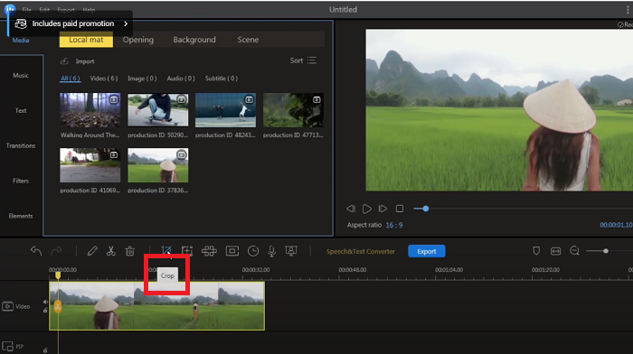
Task: Open the Help menu
Action: [89, 10]
